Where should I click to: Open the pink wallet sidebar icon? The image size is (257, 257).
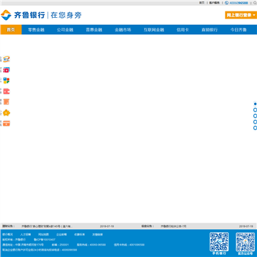[6, 91]
